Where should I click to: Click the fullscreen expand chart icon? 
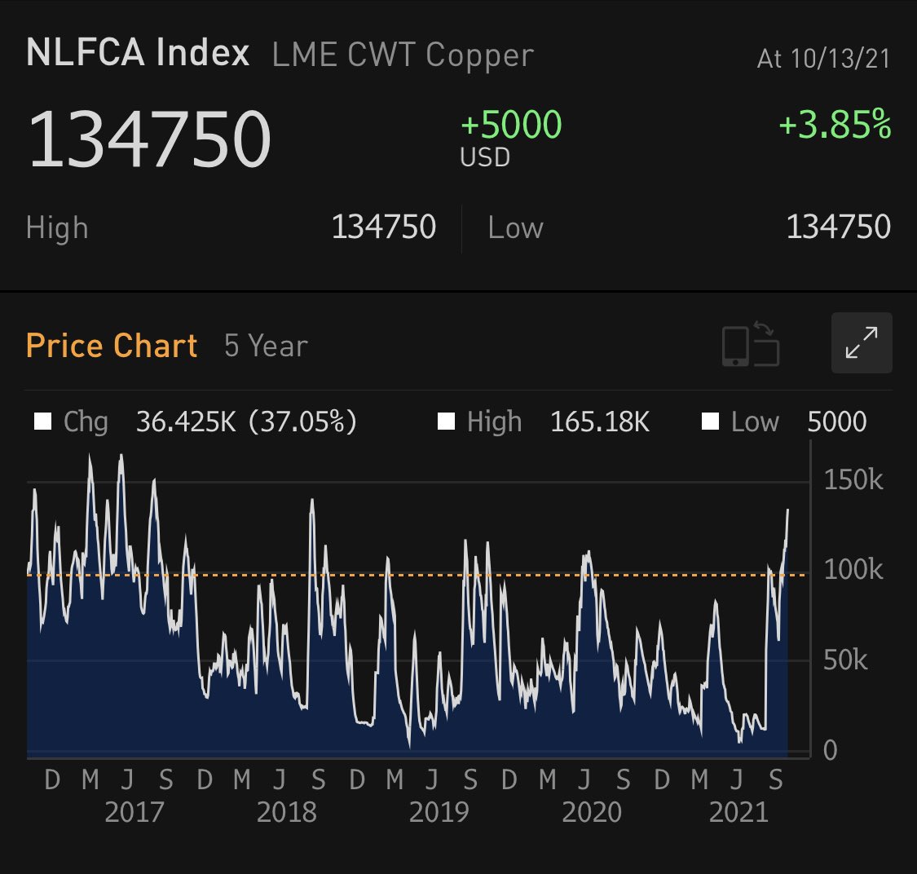(861, 342)
